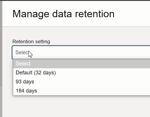Click the Retention setting field label
Screen dimensions: 150x117
click(x=31, y=41)
